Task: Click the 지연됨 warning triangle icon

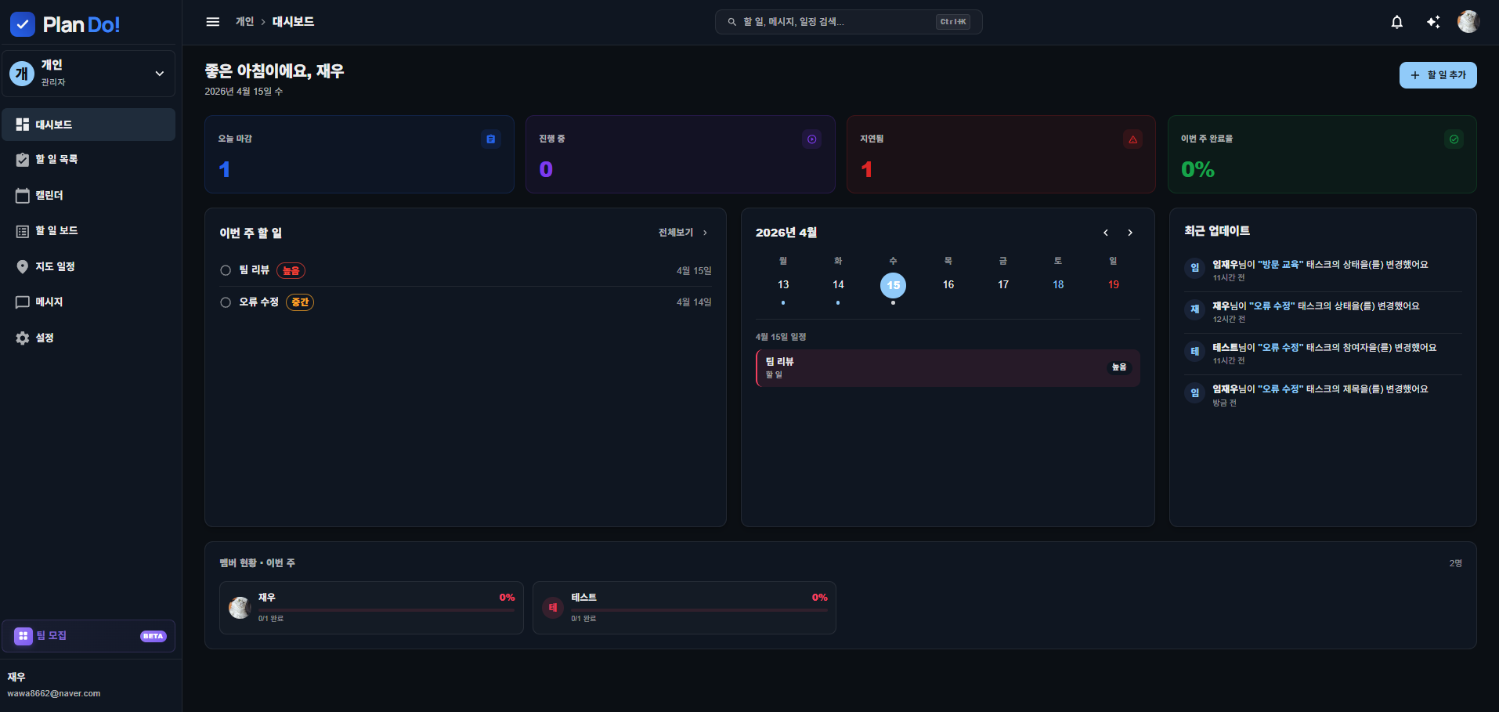Action: 1132,139
